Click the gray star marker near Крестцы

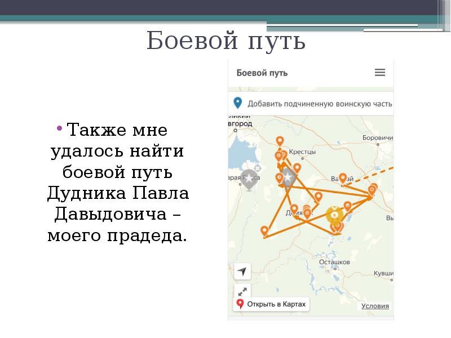tap(288, 177)
